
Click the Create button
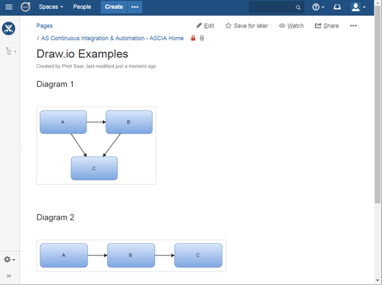click(114, 7)
